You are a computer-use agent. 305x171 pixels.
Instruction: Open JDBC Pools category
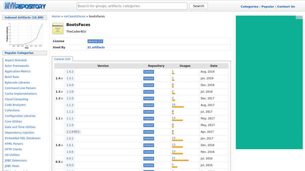(x=12, y=166)
